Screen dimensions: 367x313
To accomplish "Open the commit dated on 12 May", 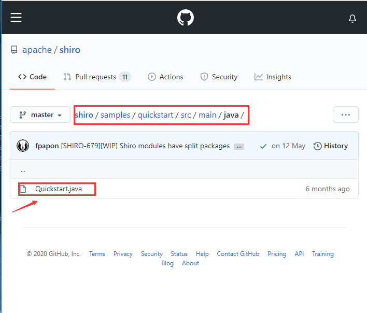I will [288, 146].
